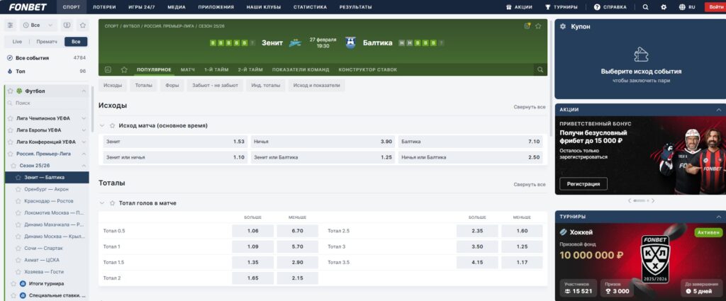726x301 pixels.
Task: Collapse the Акции panel
Action: point(719,110)
